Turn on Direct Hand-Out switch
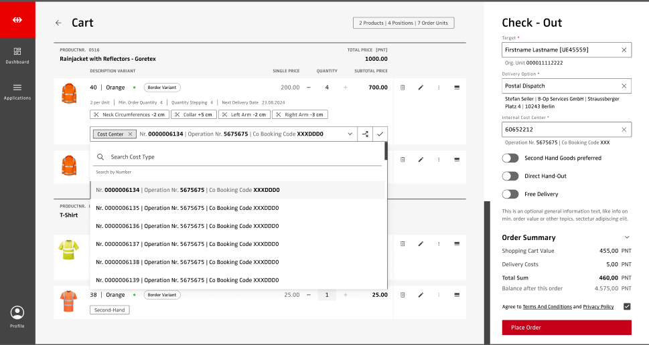The width and height of the screenshot is (649, 345). pos(510,176)
